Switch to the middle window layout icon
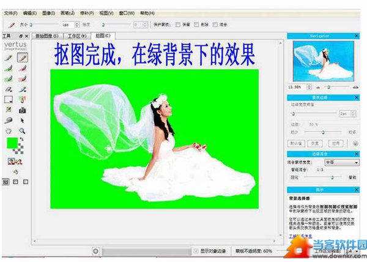 pos(15,182)
